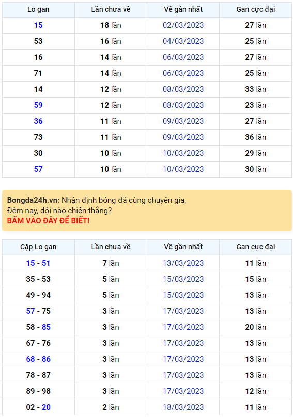
Task: Click pair 78 - 87
Action: 38,375
